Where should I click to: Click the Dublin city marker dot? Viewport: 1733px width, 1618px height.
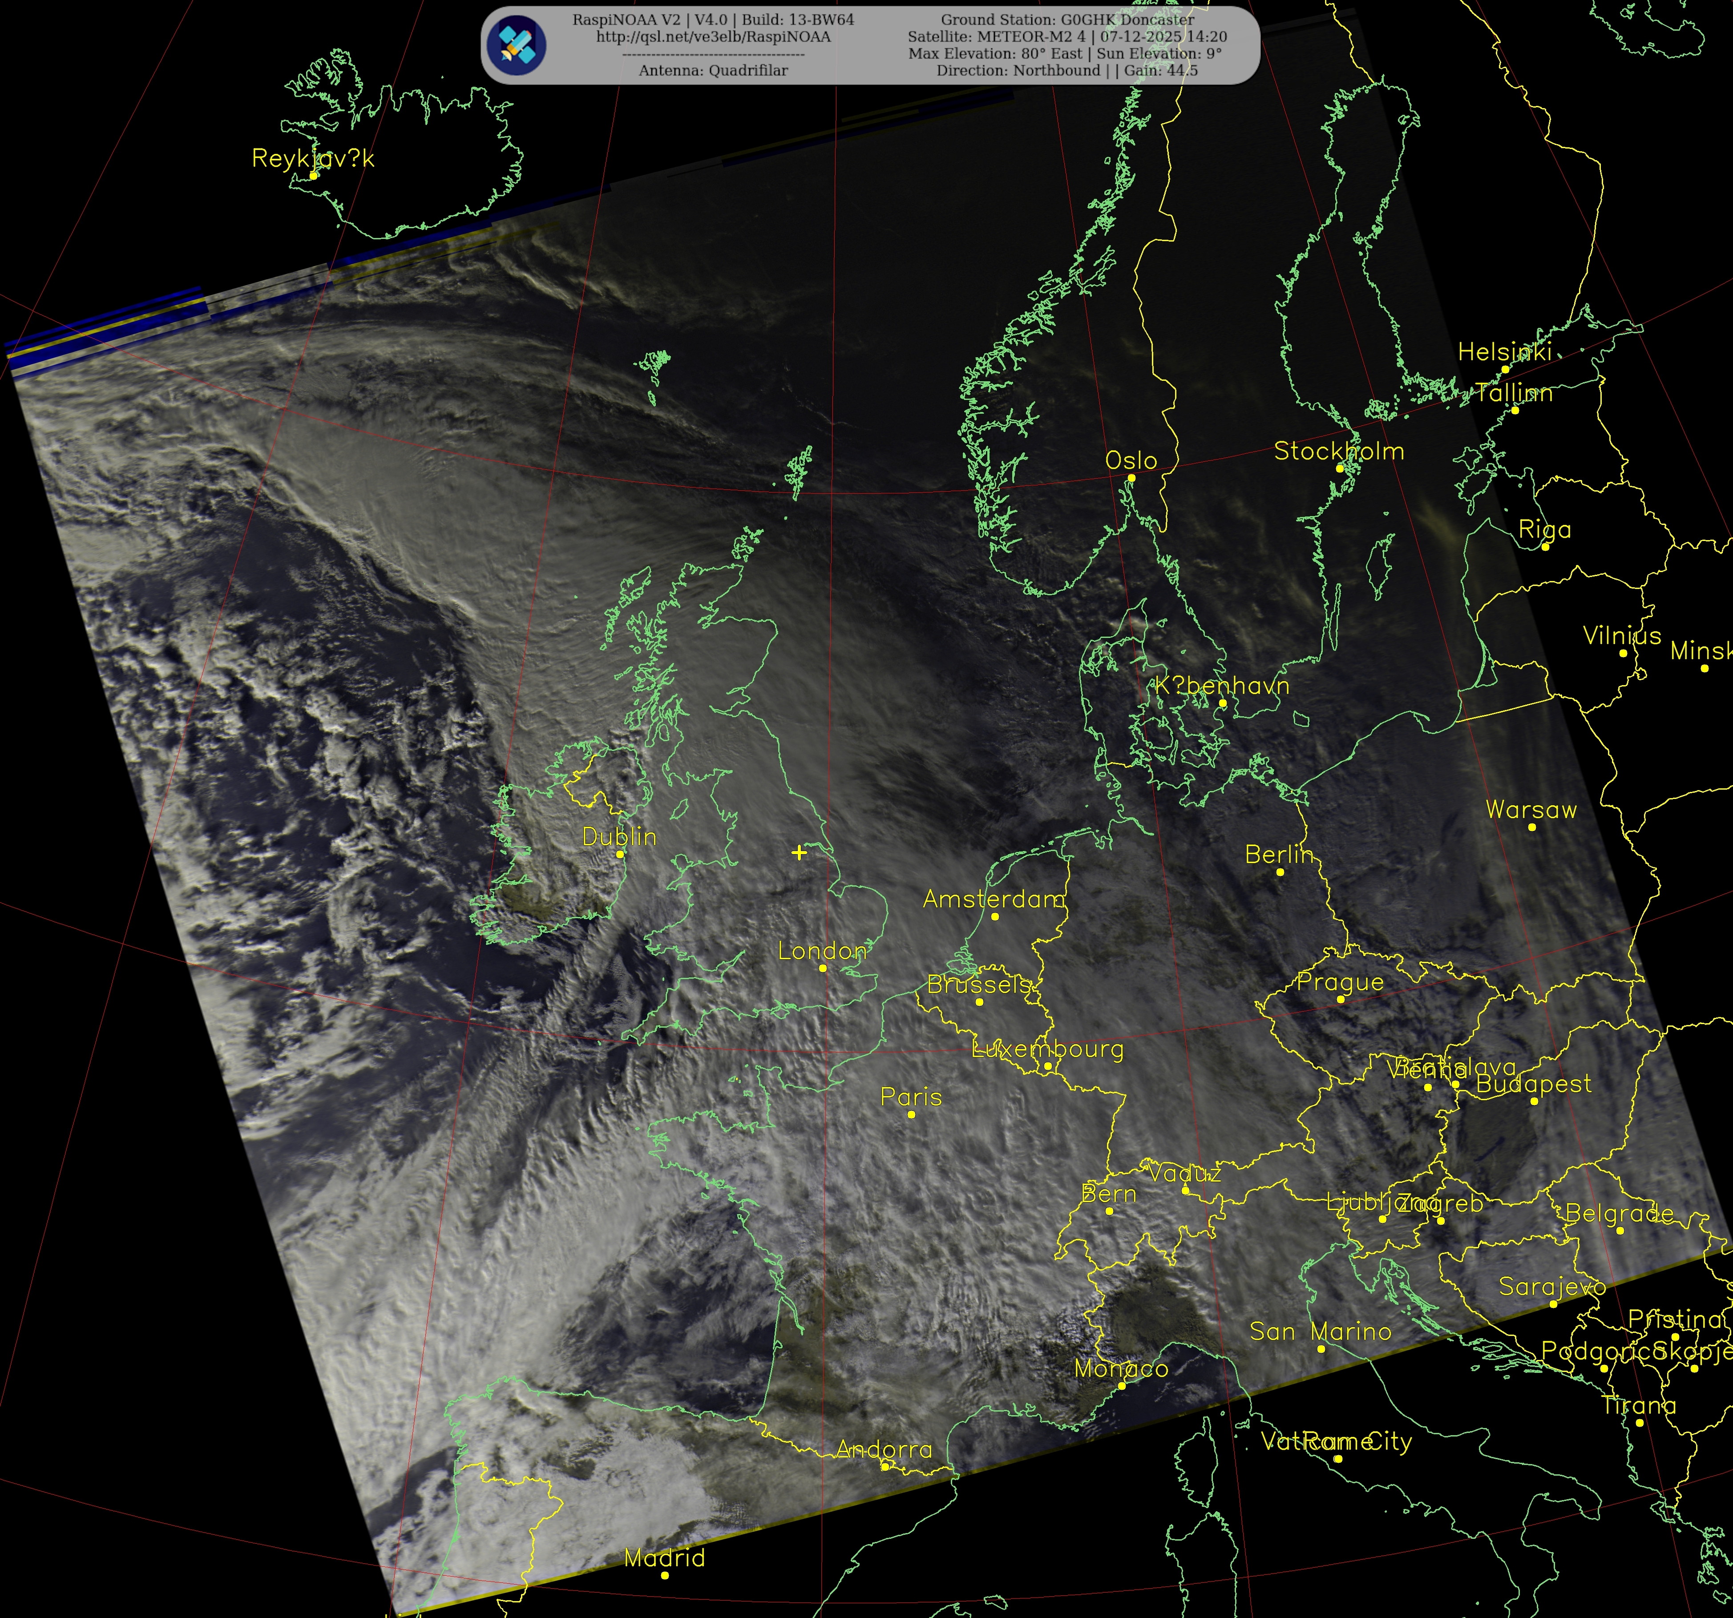621,854
